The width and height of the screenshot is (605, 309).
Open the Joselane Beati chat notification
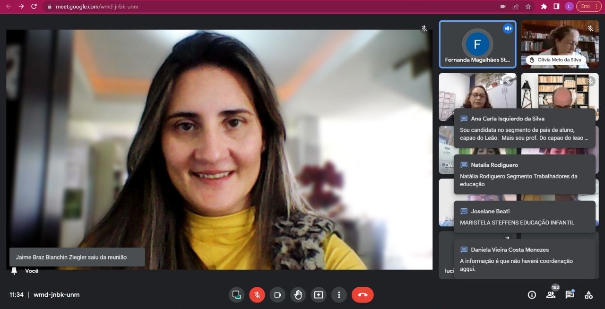tap(524, 217)
